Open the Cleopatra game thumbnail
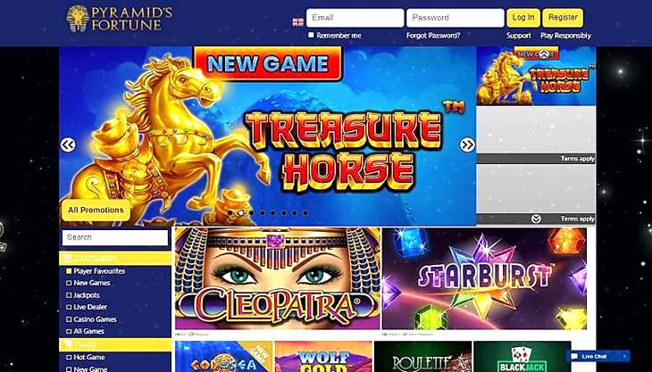The height and width of the screenshot is (372, 652). pyautogui.click(x=278, y=278)
